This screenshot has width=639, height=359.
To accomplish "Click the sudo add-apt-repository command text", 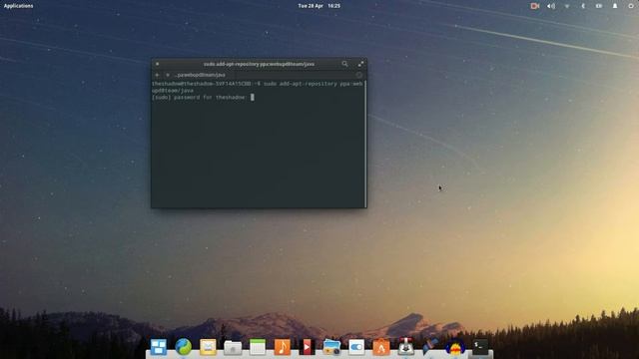I will click(313, 84).
